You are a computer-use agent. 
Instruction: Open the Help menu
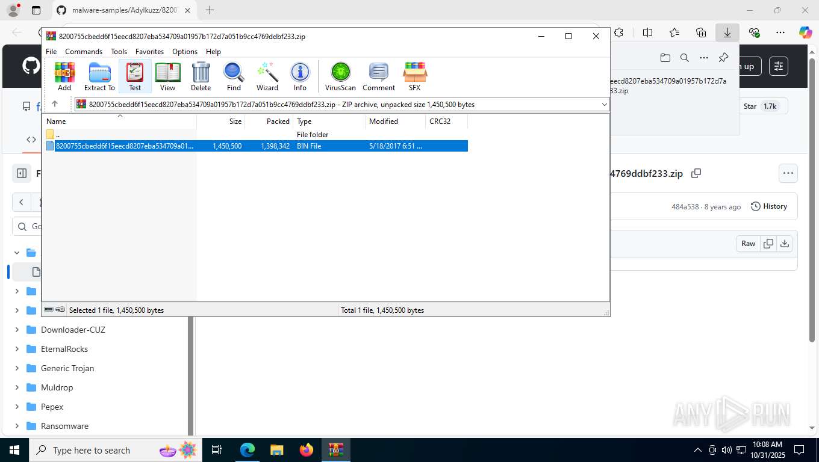pos(213,52)
